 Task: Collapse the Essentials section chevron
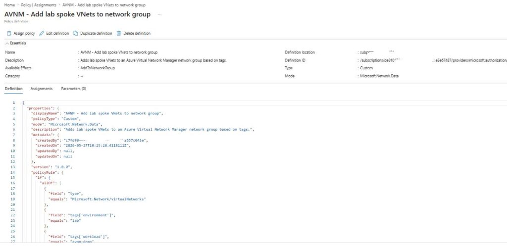(x=7, y=43)
